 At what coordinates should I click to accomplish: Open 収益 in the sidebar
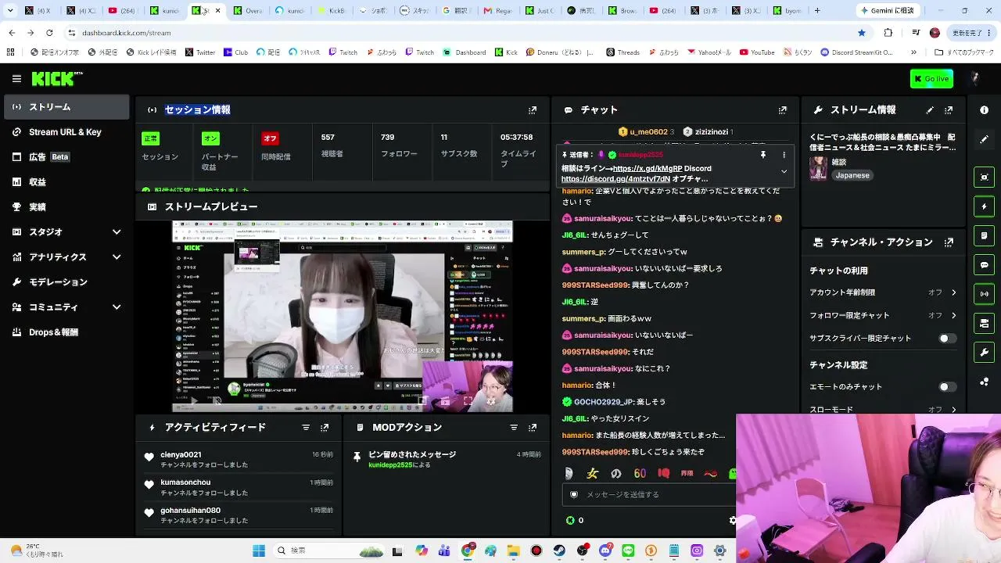(65, 182)
